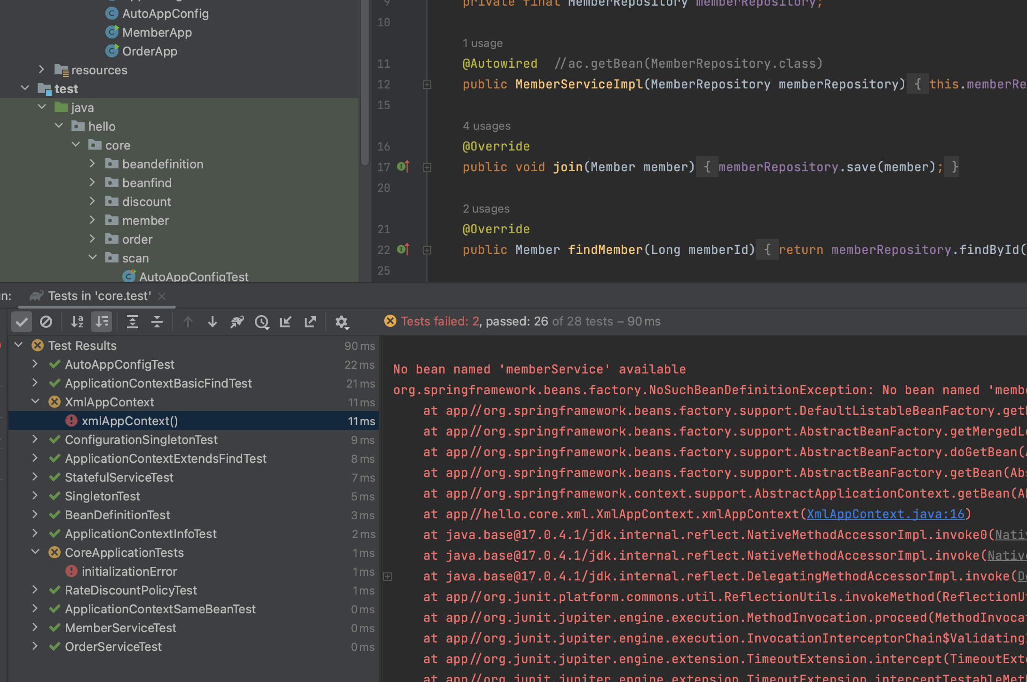This screenshot has height=682, width=1027.
Task: Expand ApplicationContextBasicFindTest result node
Action: pos(35,382)
